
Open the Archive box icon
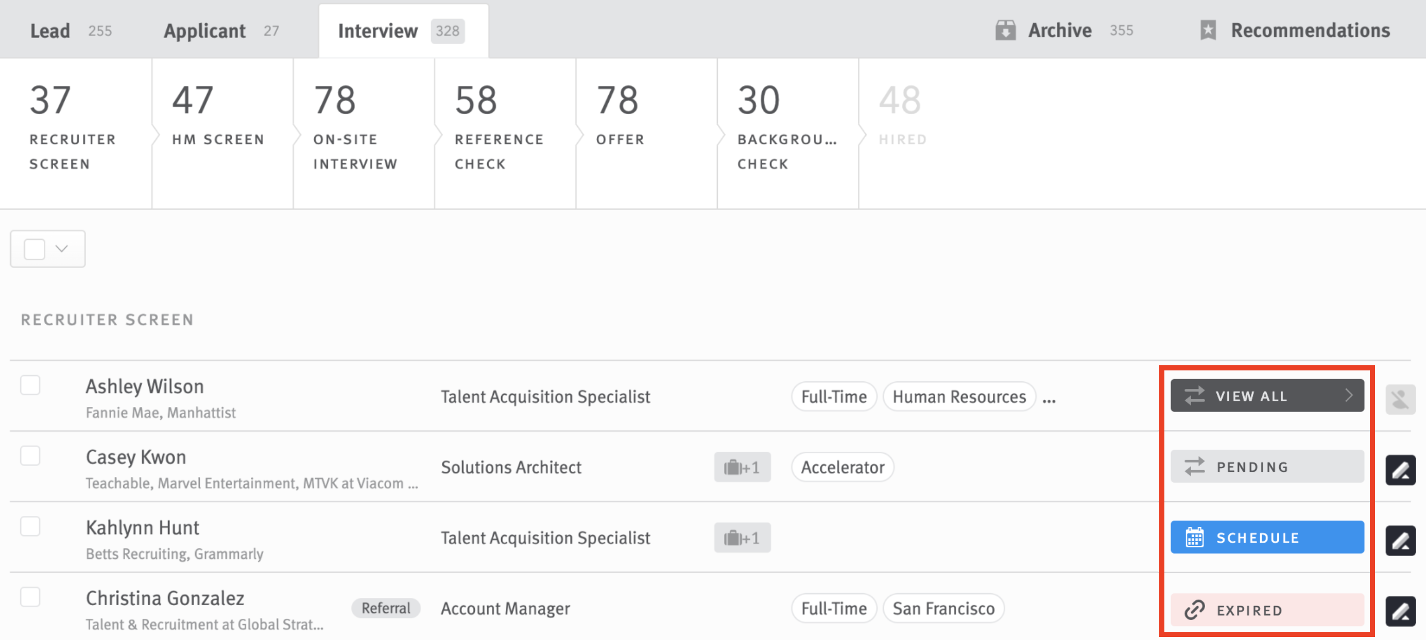[x=1005, y=30]
